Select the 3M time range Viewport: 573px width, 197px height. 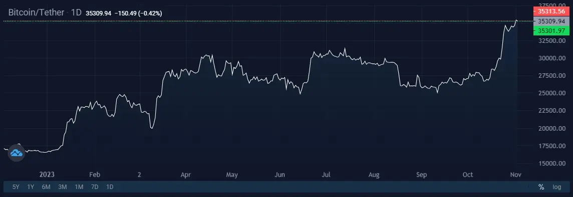(x=63, y=187)
